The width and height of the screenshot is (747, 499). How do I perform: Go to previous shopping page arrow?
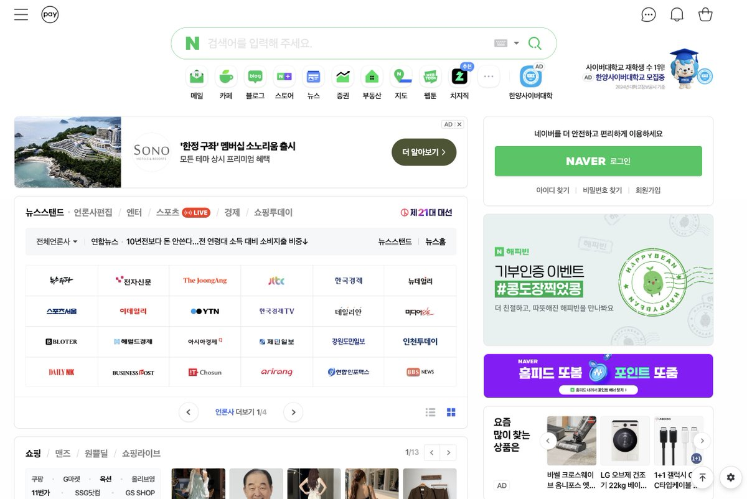(431, 452)
